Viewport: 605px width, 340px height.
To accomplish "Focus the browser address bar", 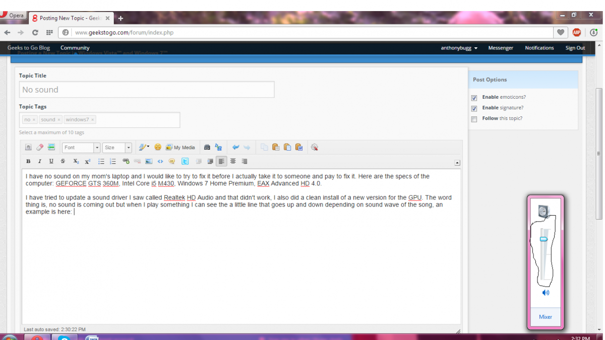I will pyautogui.click(x=313, y=33).
